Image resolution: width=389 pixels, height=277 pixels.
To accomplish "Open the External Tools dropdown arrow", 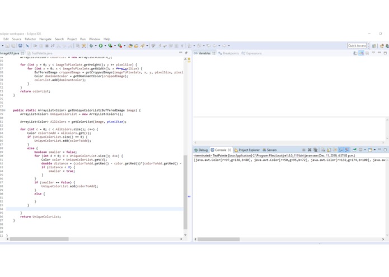I will click(125, 46).
